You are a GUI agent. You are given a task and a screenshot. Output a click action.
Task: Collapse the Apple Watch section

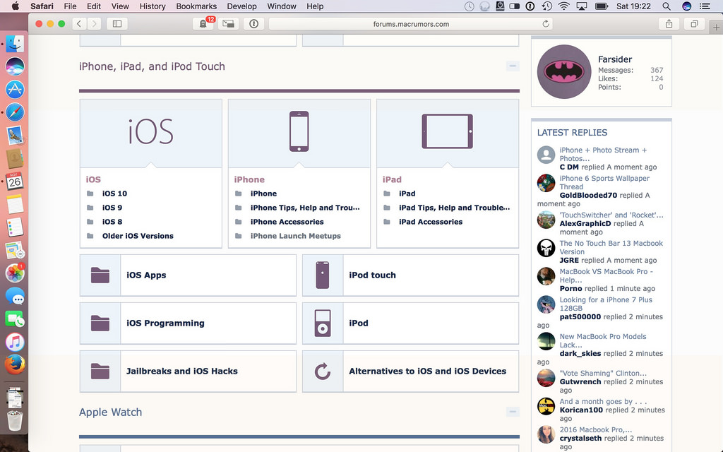pos(513,412)
